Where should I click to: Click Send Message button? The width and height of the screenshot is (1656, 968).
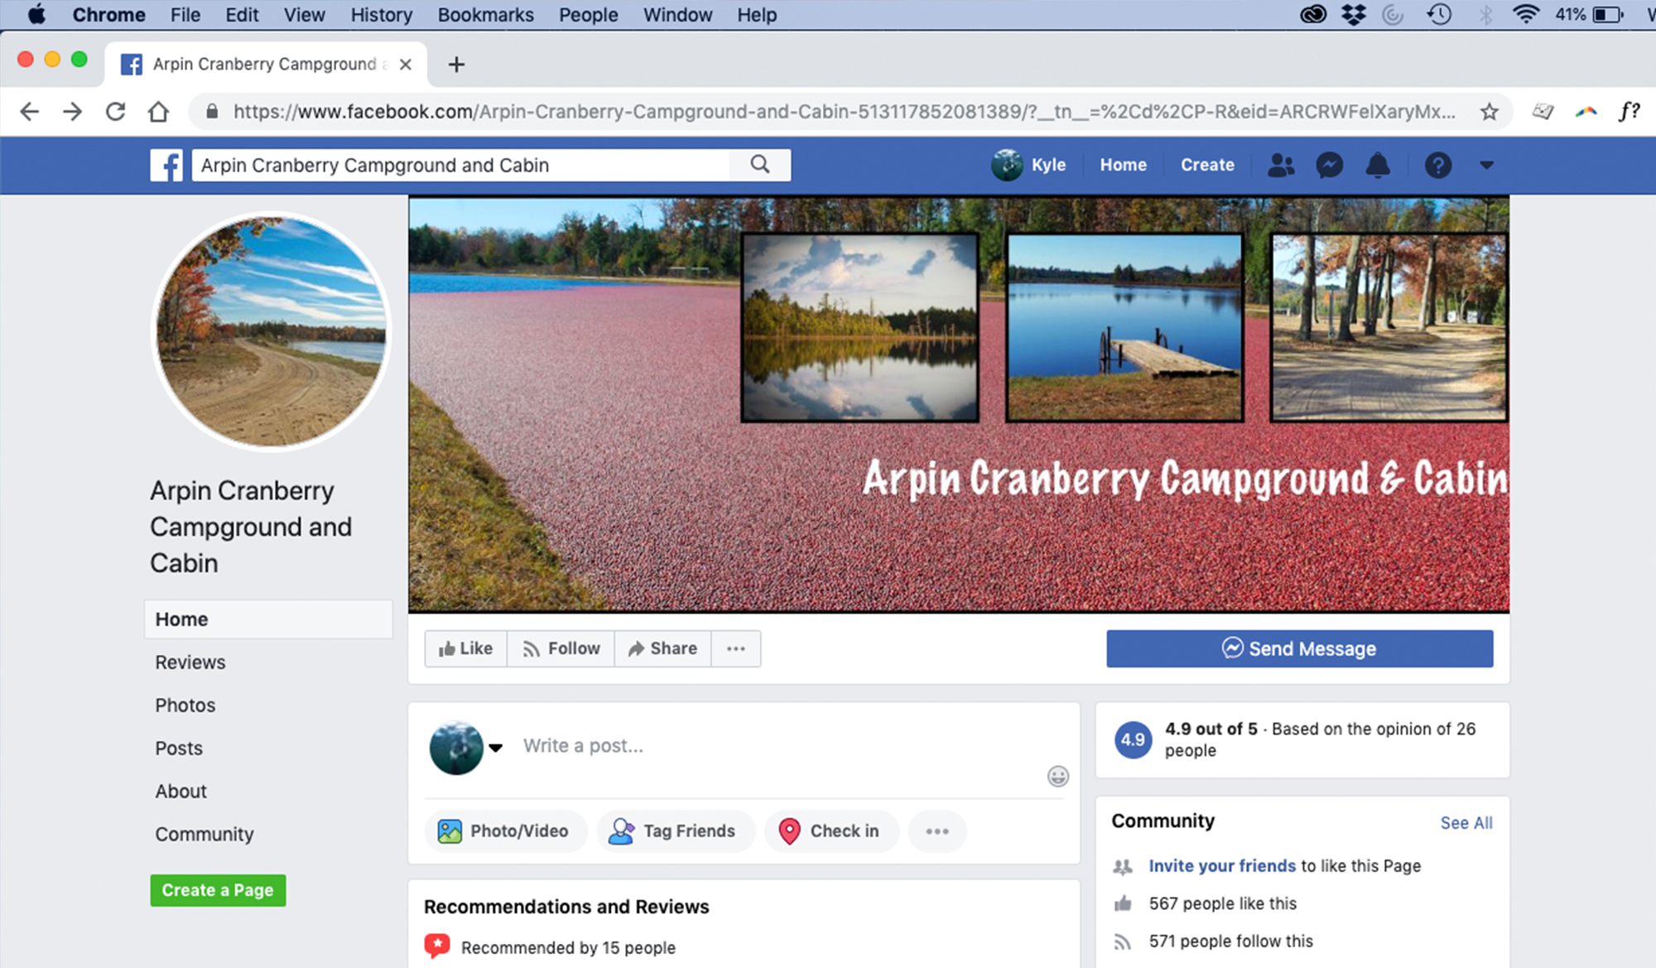click(x=1299, y=648)
